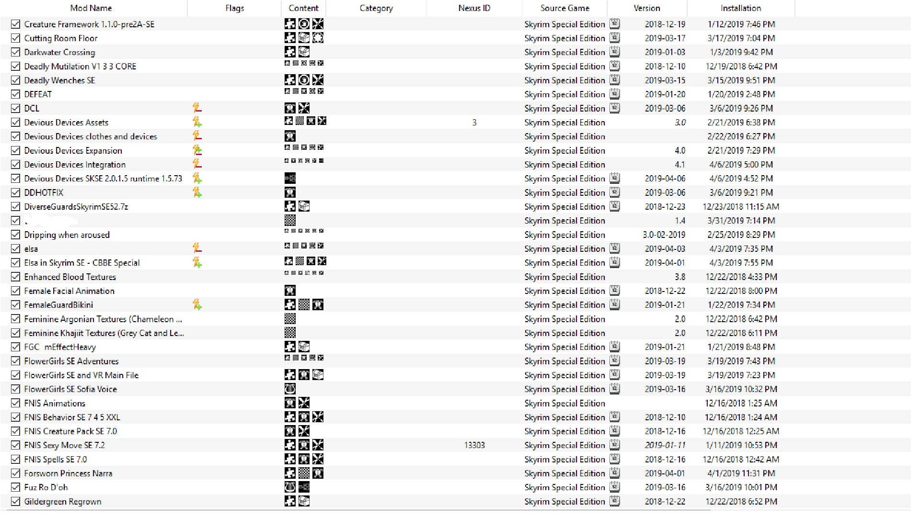
Task: Click calendar version icon for Gildergreen Regrown
Action: [615, 501]
